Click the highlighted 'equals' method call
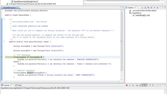This screenshot has height=94, width=167. click(x=30, y=73)
